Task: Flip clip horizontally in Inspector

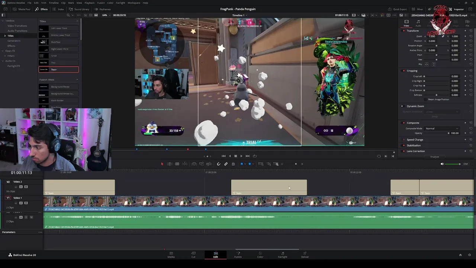Action: click(x=427, y=64)
